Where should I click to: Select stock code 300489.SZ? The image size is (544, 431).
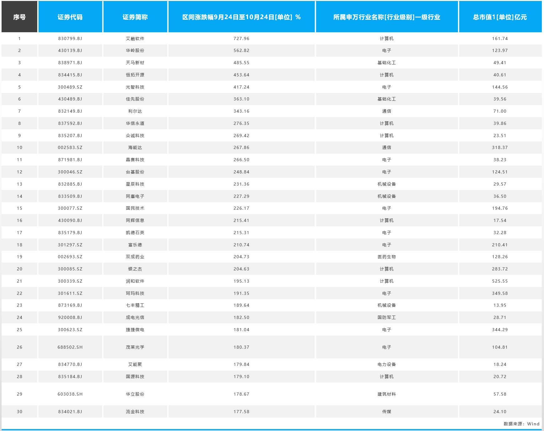pos(70,87)
